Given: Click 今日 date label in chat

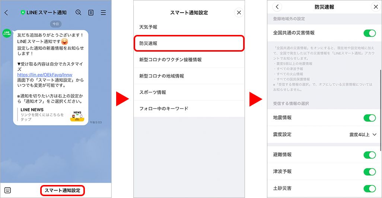Looking at the screenshot, I should (x=56, y=24).
